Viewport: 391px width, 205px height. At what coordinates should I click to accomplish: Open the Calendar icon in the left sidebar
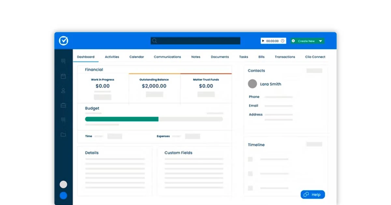pyautogui.click(x=63, y=76)
